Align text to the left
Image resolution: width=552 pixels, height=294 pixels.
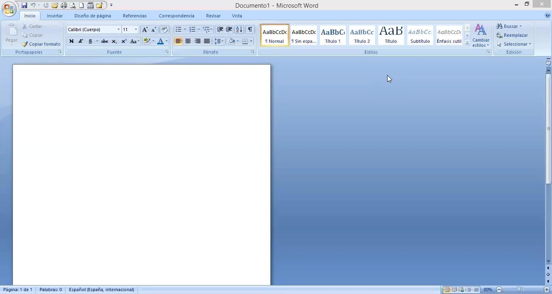click(178, 41)
